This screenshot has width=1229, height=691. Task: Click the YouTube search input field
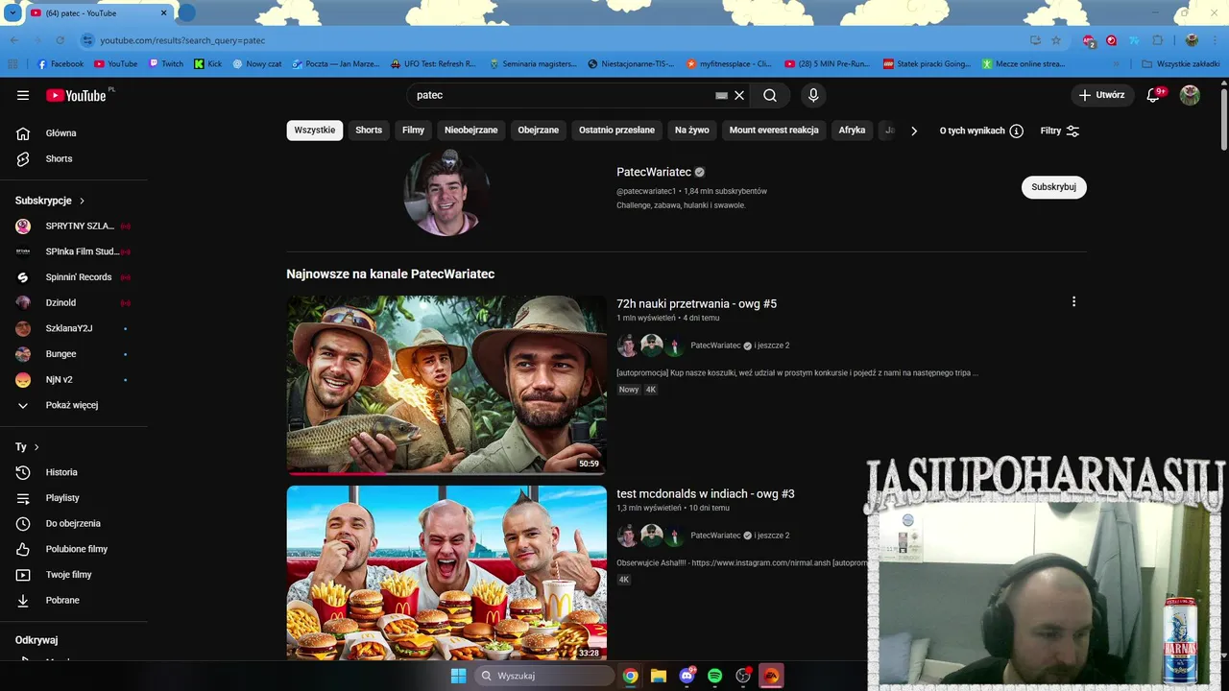pos(562,95)
